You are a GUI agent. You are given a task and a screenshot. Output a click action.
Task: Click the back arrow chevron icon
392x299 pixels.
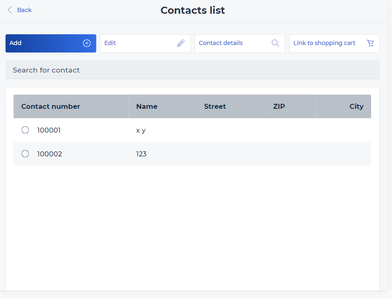point(10,10)
